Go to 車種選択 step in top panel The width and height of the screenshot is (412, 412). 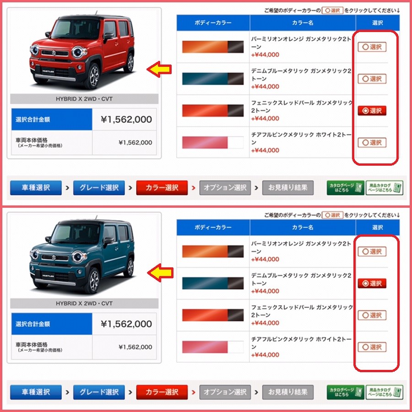pyautogui.click(x=36, y=188)
